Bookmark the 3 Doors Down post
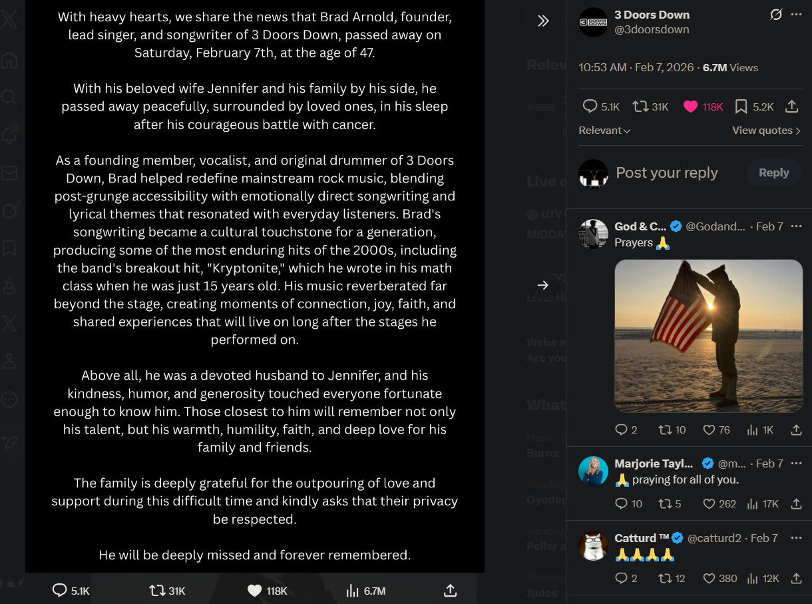 click(x=741, y=107)
